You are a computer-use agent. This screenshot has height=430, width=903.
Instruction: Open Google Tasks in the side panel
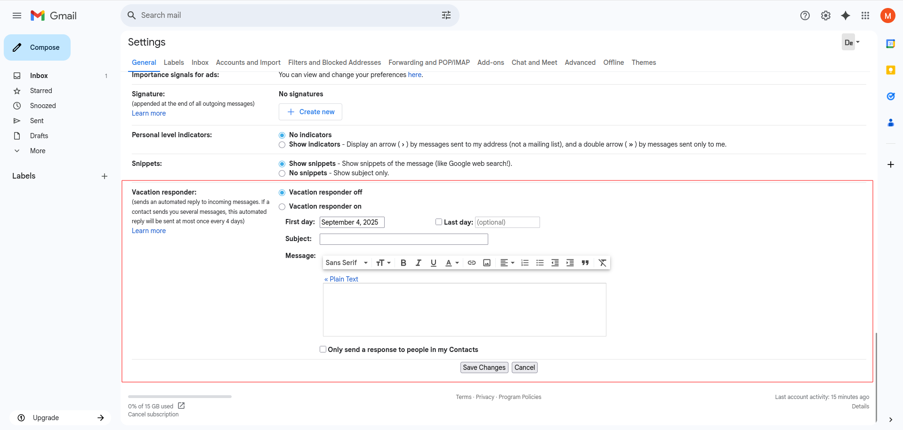click(890, 96)
